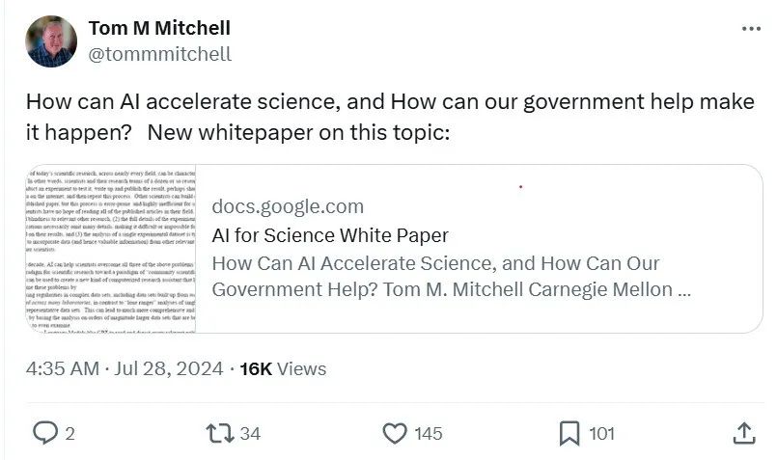The image size is (777, 460).
Task: Click the repost count 34
Action: point(250,434)
